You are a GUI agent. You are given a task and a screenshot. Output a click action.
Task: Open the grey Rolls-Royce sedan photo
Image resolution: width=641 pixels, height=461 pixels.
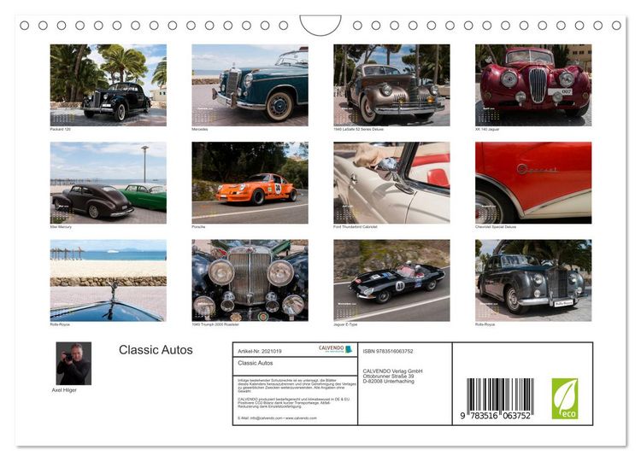(533, 280)
